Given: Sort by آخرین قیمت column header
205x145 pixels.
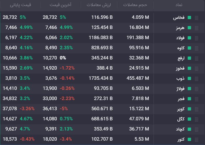Looking at the screenshot, I should tap(61, 5).
